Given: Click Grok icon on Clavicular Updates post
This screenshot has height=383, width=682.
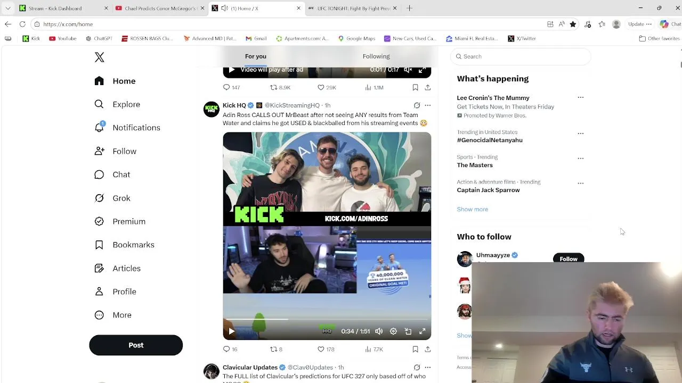Looking at the screenshot, I should tap(417, 367).
